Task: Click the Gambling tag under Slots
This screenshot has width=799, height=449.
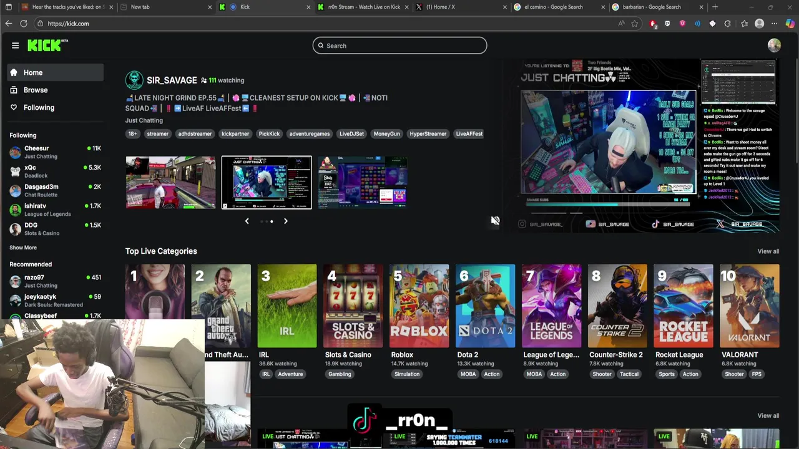Action: (340, 374)
